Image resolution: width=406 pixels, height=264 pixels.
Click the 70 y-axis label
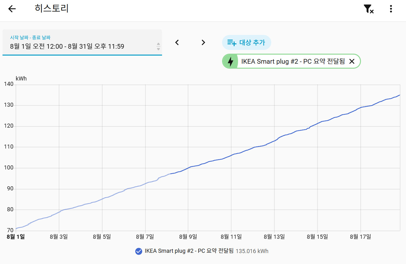pos(10,231)
